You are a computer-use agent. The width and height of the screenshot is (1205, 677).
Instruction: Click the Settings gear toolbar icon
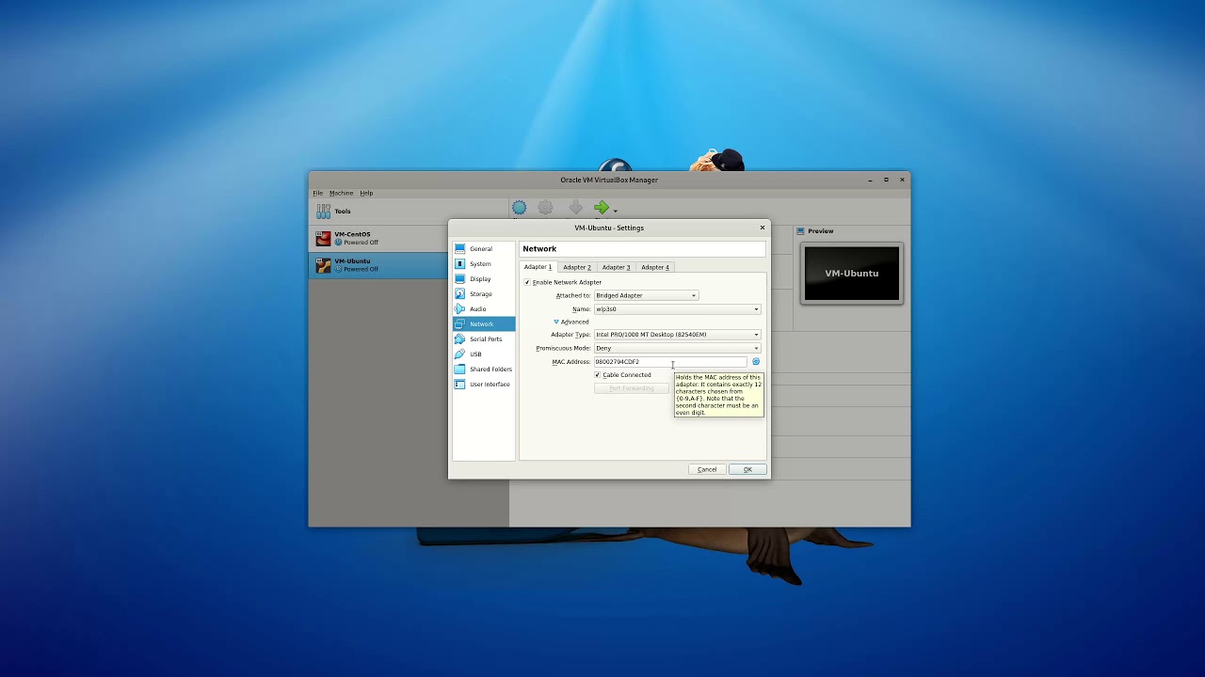click(545, 208)
